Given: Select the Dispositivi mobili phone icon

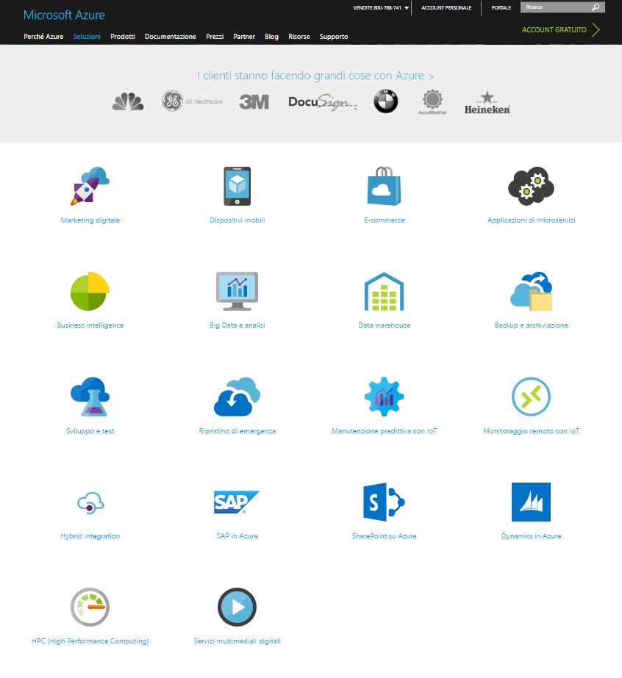Looking at the screenshot, I should (237, 186).
